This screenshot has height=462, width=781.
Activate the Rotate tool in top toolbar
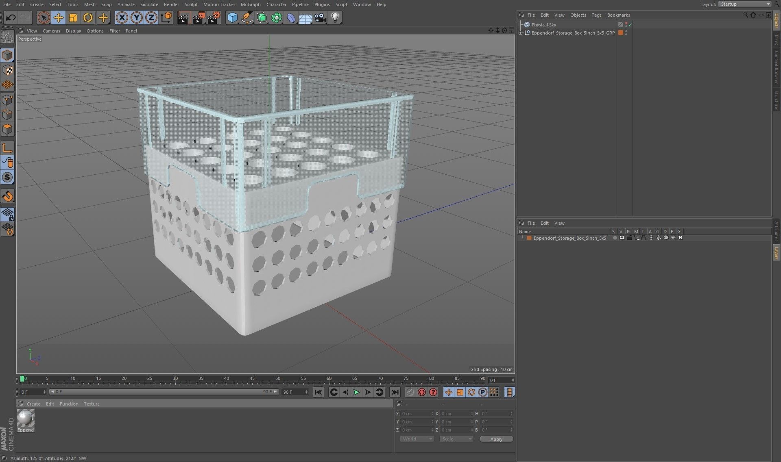tap(88, 17)
